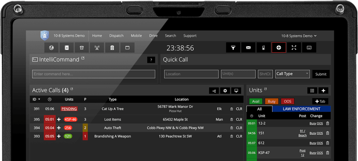Image resolution: width=358 pixels, height=161 pixels.
Task: Add a unit with the plus icon
Action: [323, 91]
